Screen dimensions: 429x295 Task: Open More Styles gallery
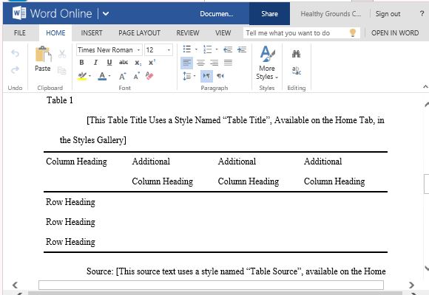[267, 63]
